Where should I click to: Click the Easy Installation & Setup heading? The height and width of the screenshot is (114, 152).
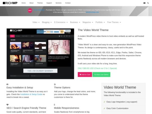[20, 88]
